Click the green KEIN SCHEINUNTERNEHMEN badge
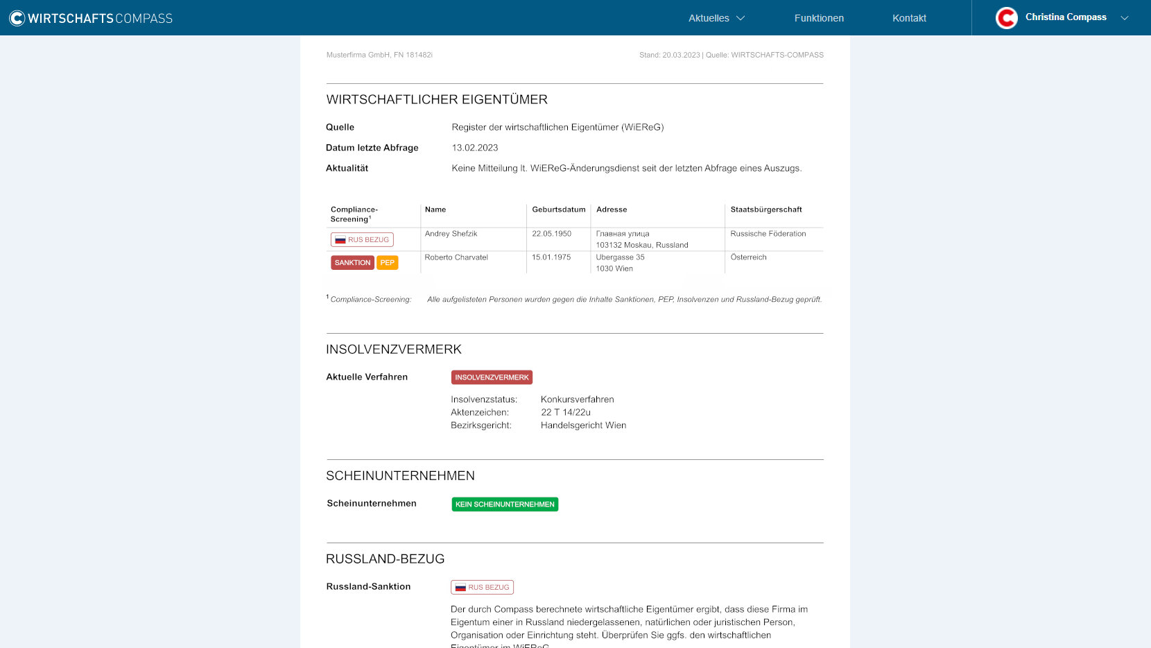 point(505,504)
